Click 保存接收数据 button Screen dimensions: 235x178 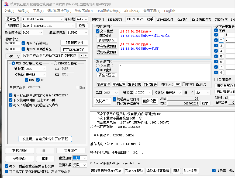tap(106, 46)
